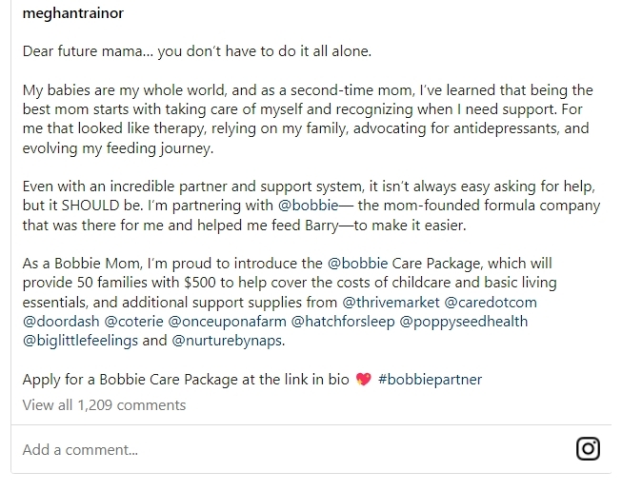Click the @hatchforsleep mention
The height and width of the screenshot is (491, 622).
(x=343, y=321)
